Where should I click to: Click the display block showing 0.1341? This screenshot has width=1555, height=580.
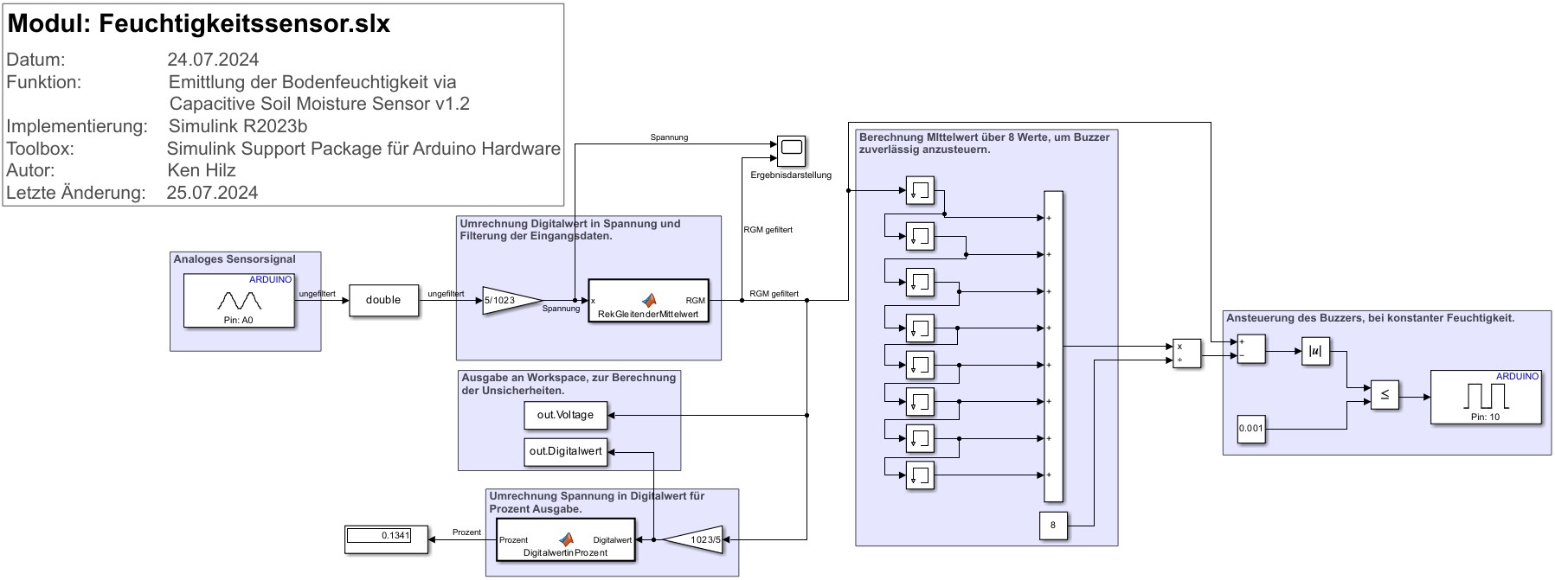point(387,539)
